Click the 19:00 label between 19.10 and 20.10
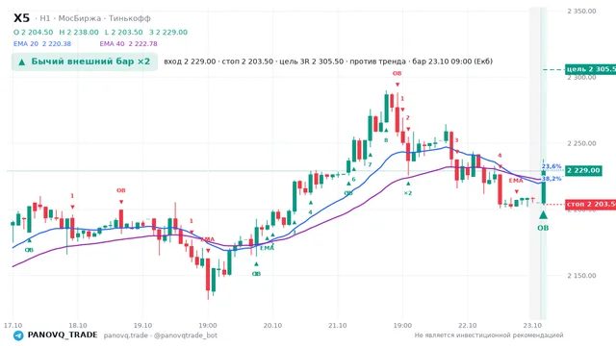This screenshot has height=346, width=616. coord(208,325)
